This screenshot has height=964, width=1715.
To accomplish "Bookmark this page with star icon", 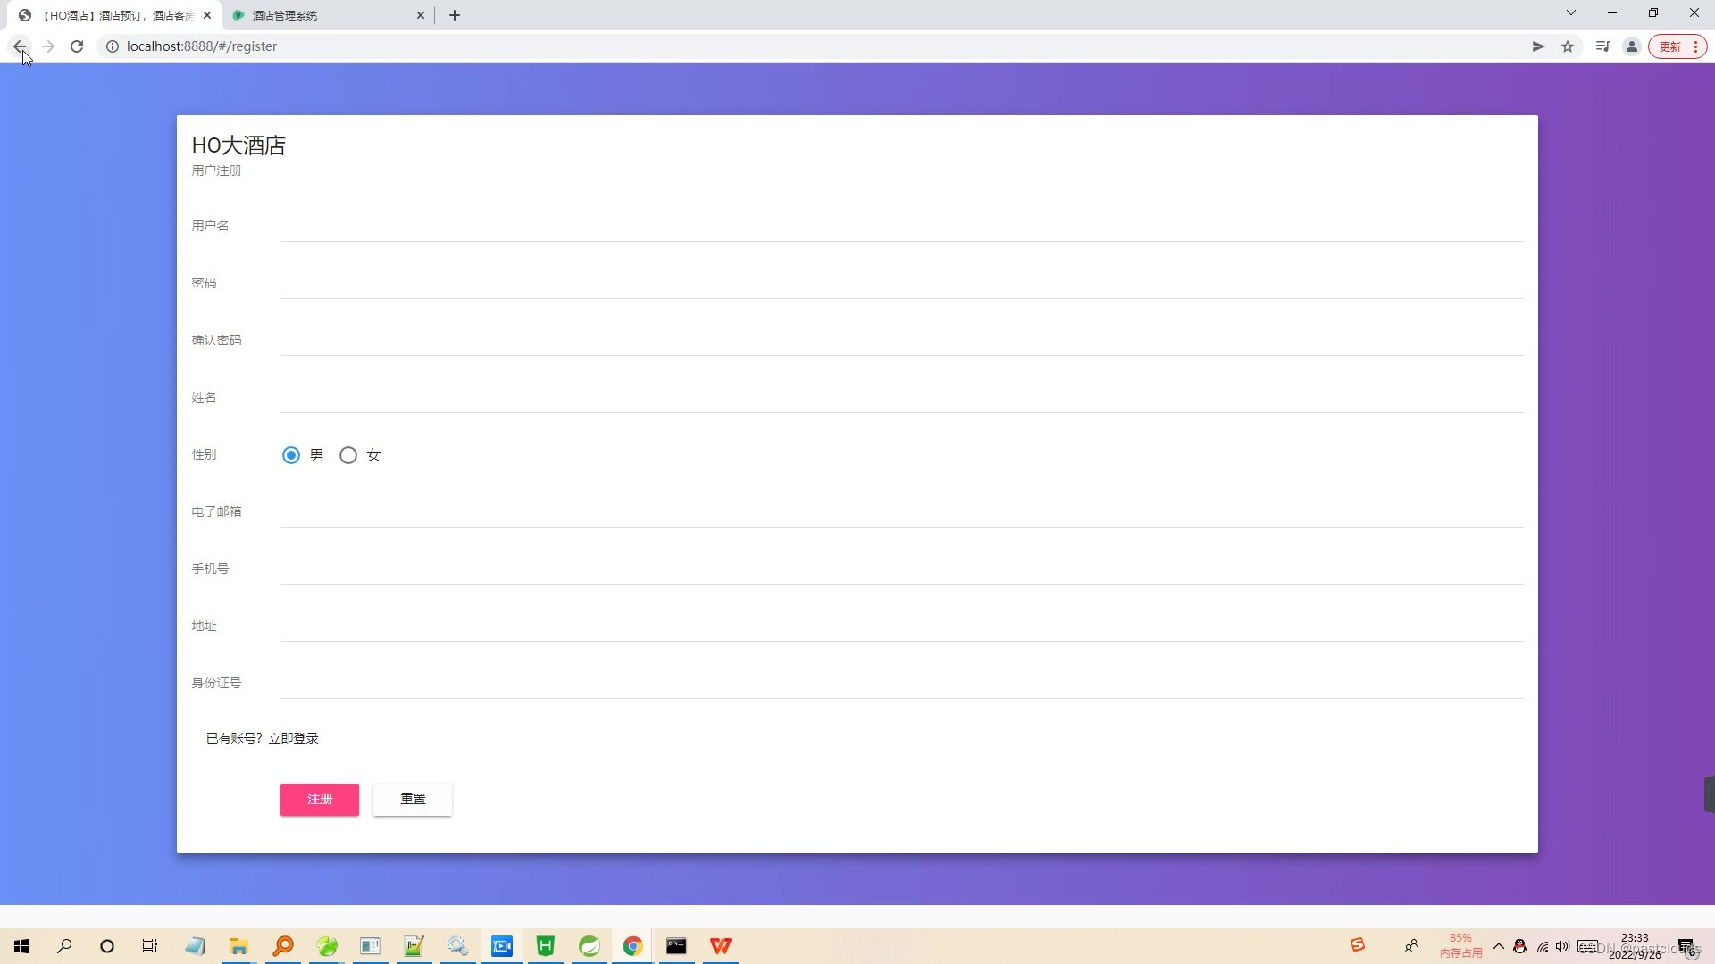I will [1568, 46].
